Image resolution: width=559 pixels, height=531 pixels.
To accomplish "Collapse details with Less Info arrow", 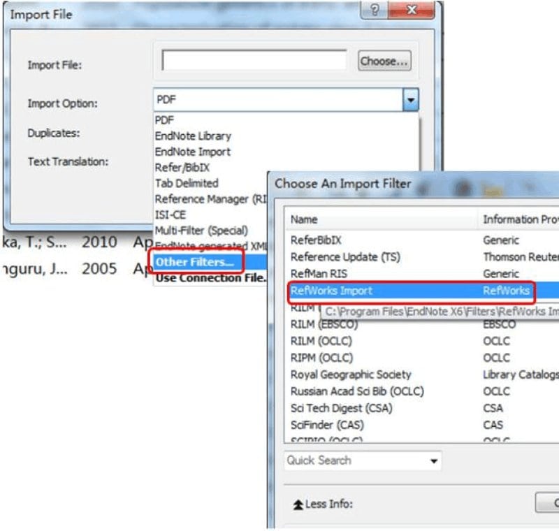I will click(x=298, y=504).
